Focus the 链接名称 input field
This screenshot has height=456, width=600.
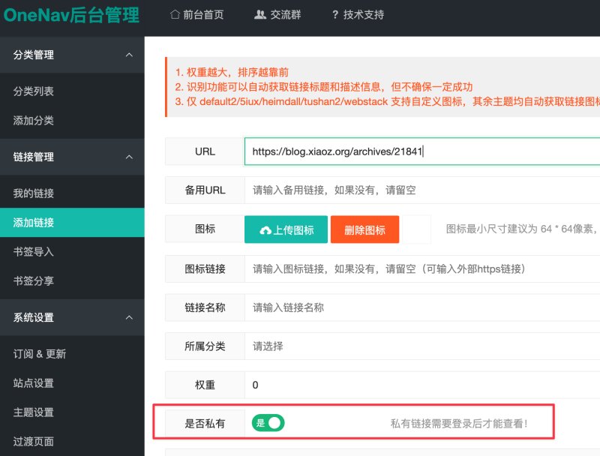point(422,307)
